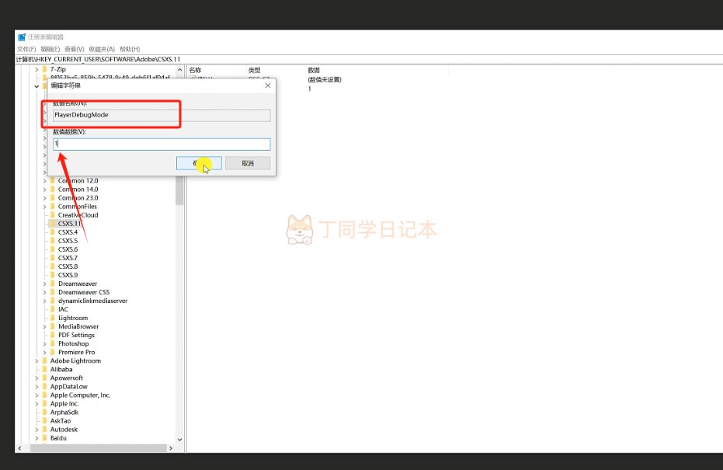Expand the CommonFiles key
This screenshot has width=723, height=470.
click(45, 207)
